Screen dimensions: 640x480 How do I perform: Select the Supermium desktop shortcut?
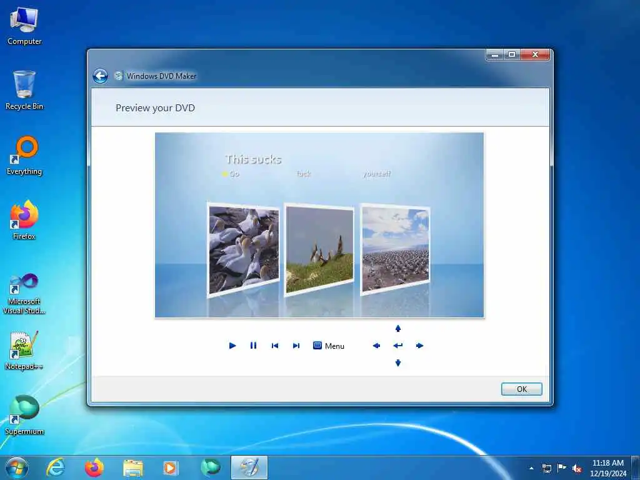24,415
